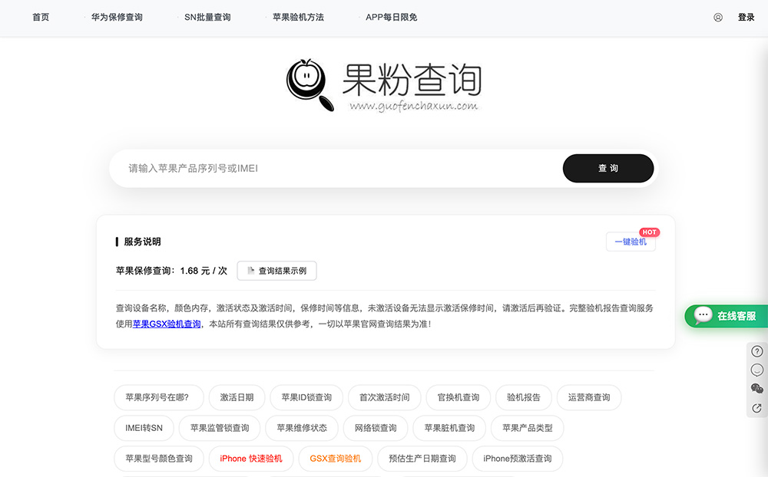
Task: Select the 预估生产日期查询 tag
Action: click(422, 459)
